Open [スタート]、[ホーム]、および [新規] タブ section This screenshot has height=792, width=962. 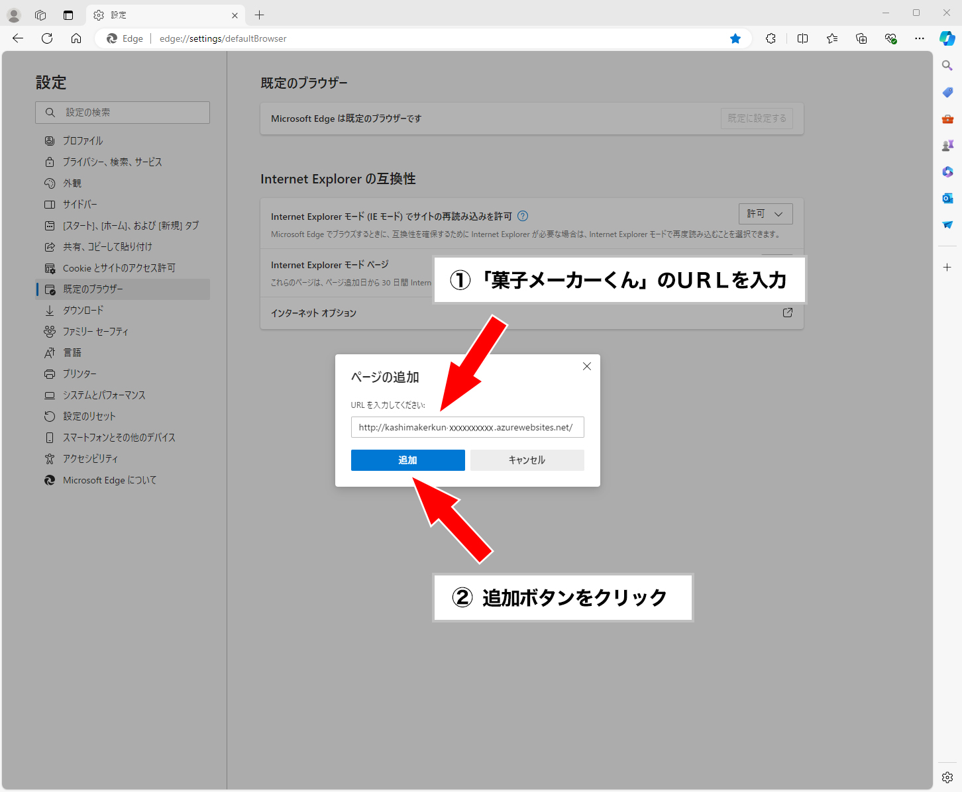[123, 225]
